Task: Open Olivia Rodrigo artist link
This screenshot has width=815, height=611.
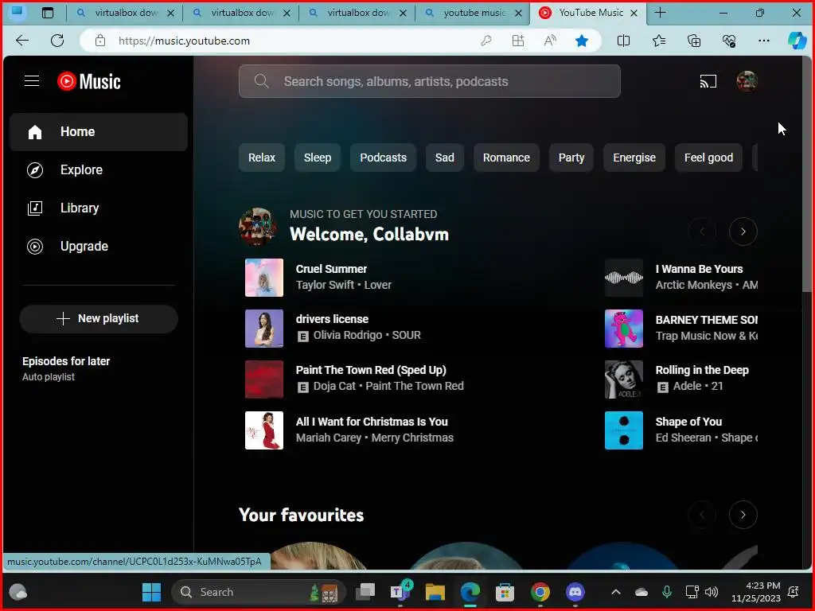Action: [x=347, y=335]
